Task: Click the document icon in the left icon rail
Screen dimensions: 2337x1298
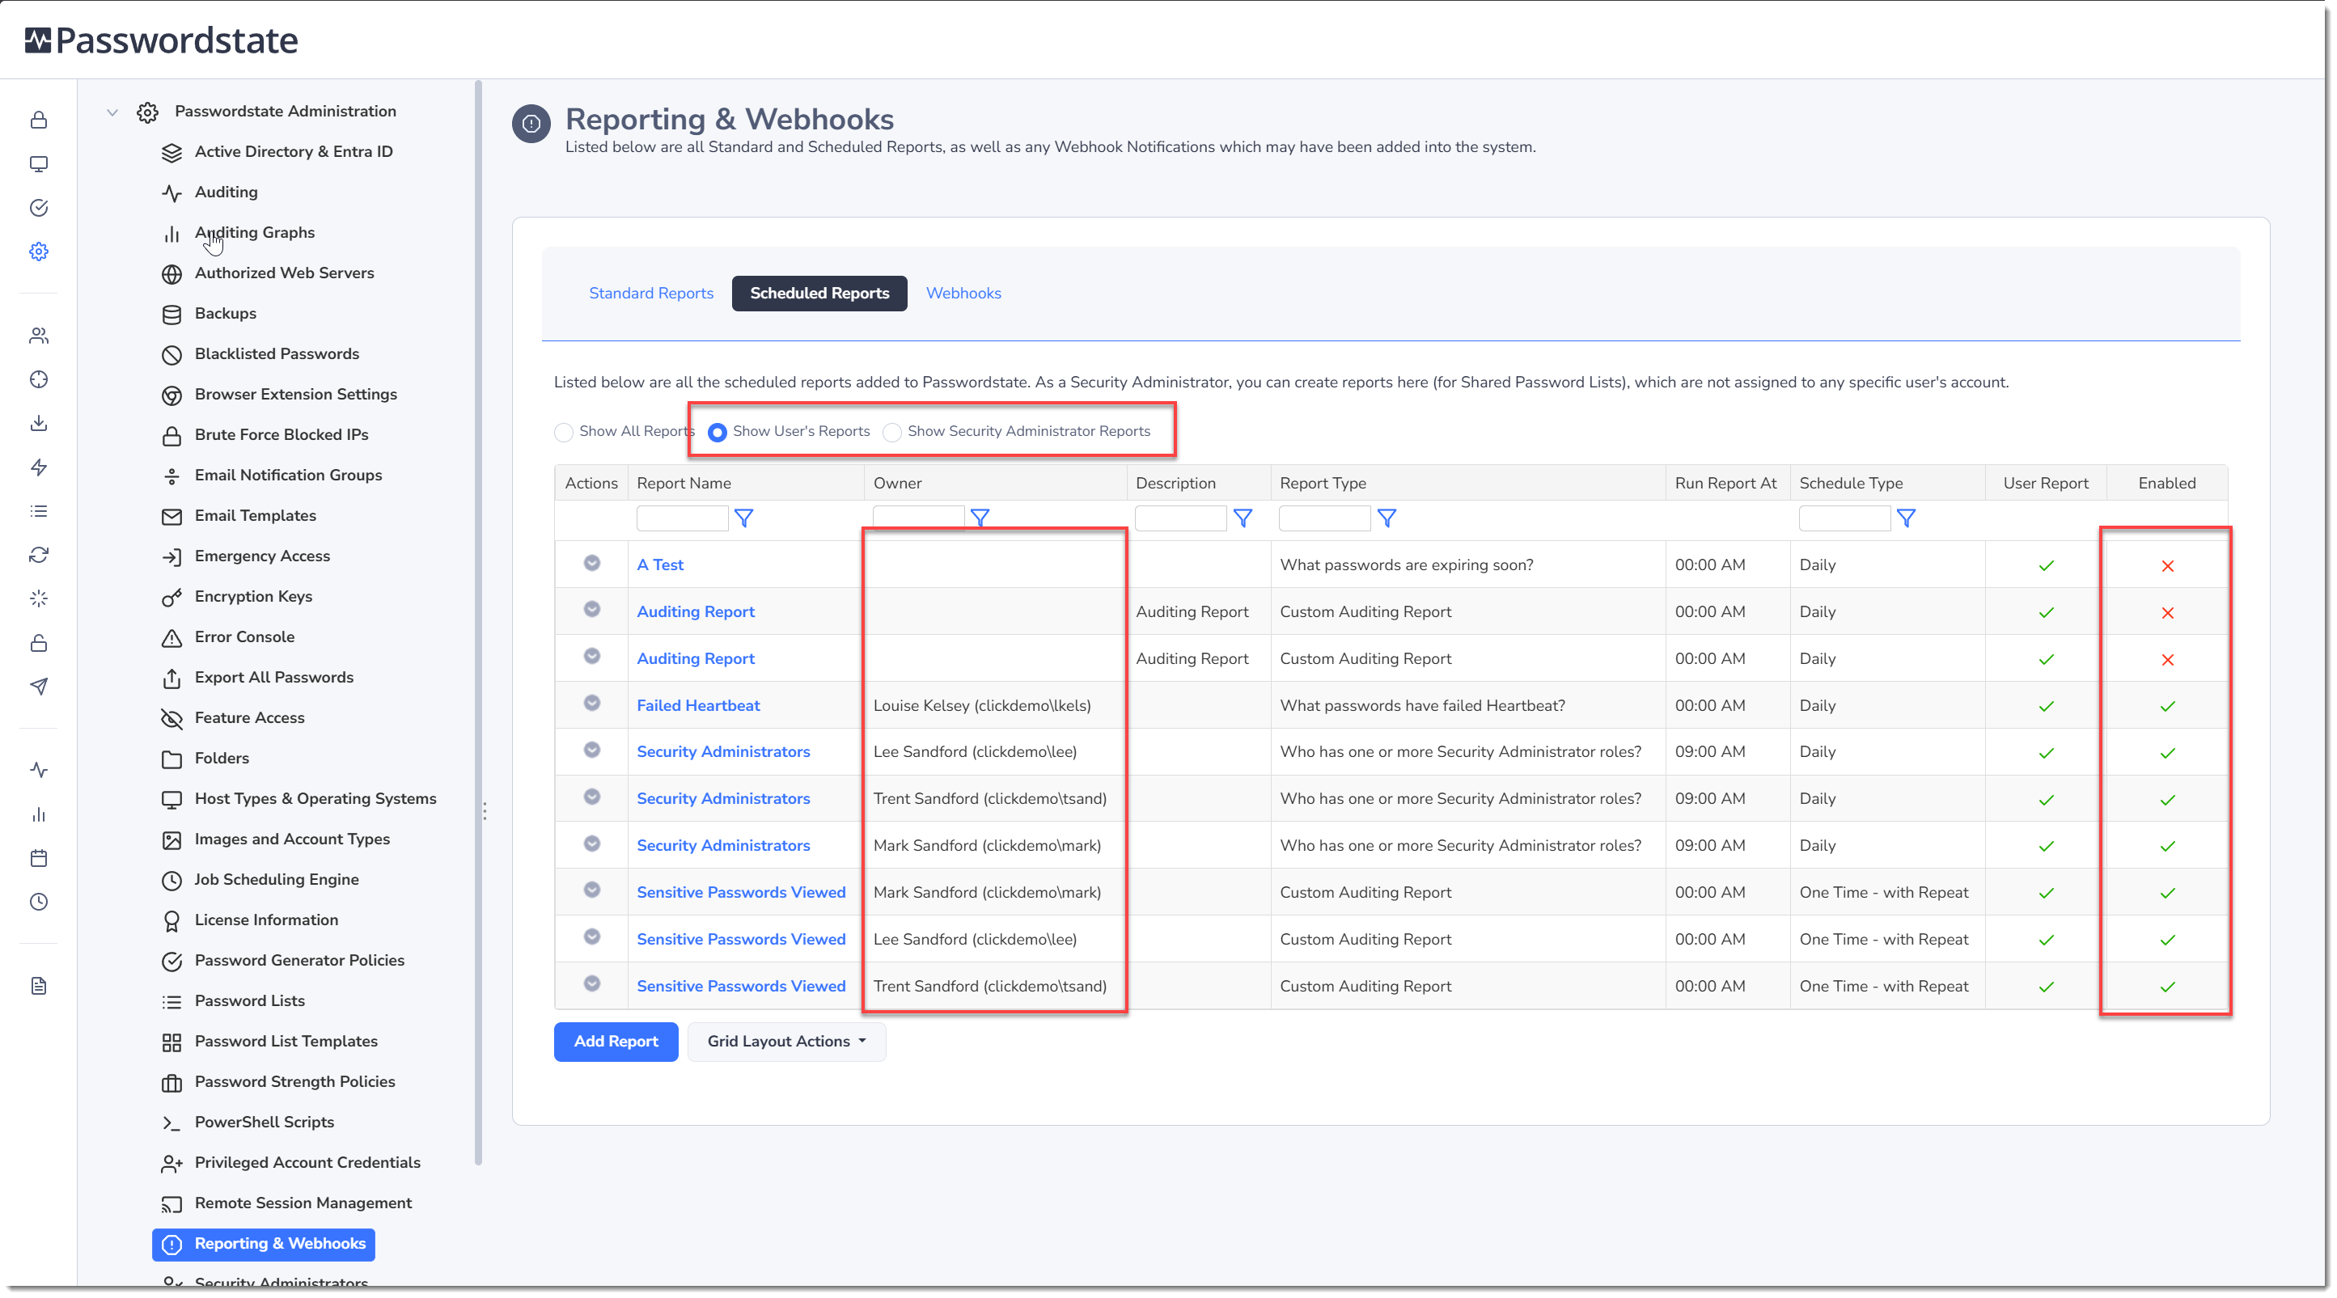Action: click(38, 986)
